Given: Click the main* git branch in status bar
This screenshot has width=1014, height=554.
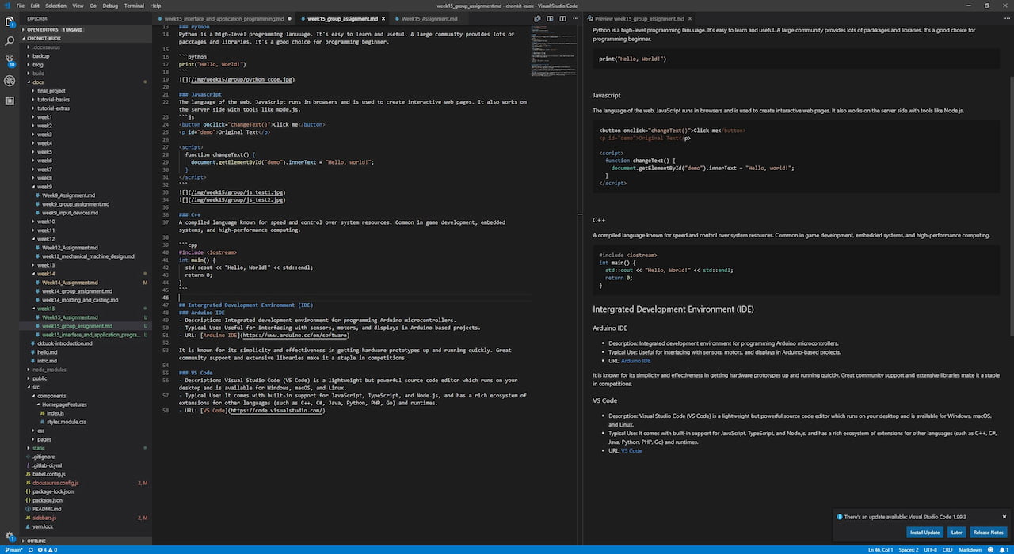Looking at the screenshot, I should pyautogui.click(x=15, y=549).
